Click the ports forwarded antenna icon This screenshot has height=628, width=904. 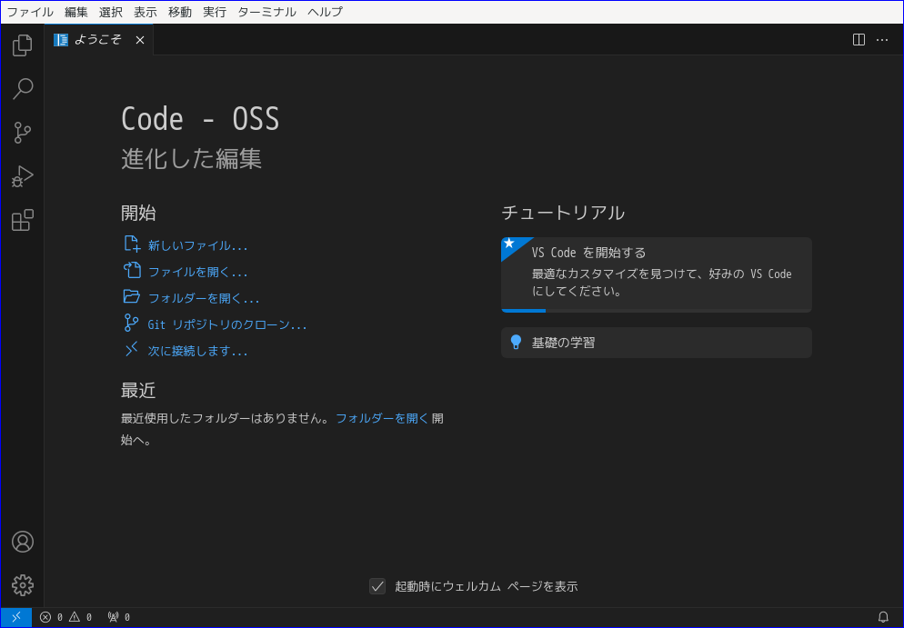click(x=113, y=617)
